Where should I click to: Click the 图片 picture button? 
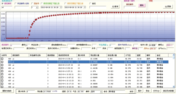pyautogui.click(x=140, y=91)
